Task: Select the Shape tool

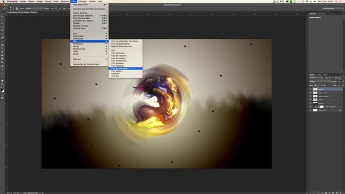Action: pos(2,77)
